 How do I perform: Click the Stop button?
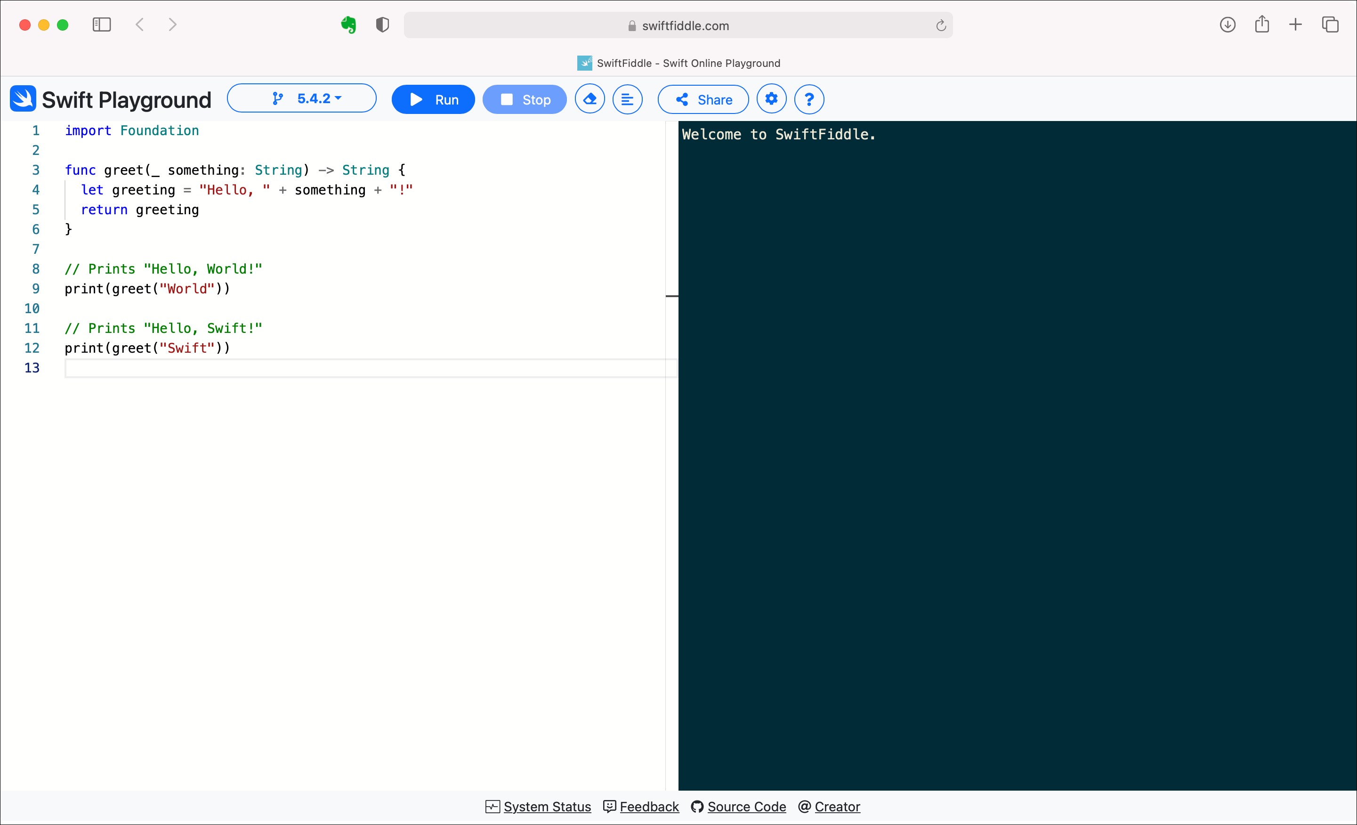click(x=525, y=100)
